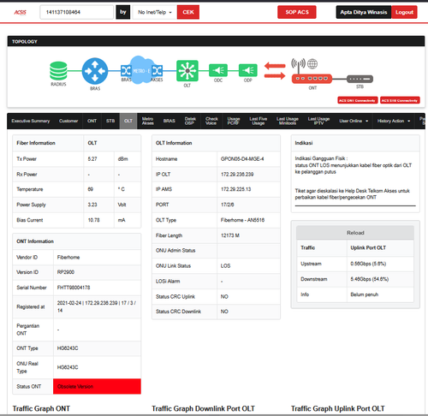Click the ACS ONT Connectivity button
This screenshot has height=416, width=428.
358,100
